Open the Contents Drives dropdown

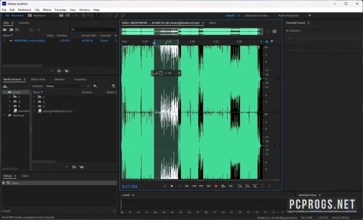64,86
